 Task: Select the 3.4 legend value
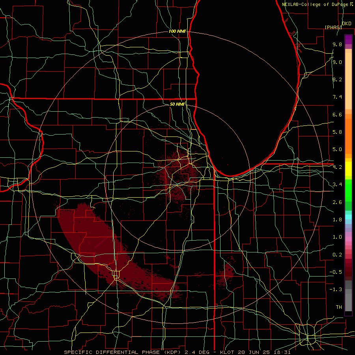pos(337,185)
